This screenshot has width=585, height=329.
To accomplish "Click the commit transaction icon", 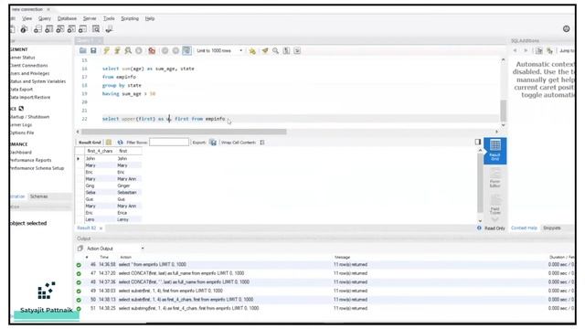I will click(x=165, y=51).
